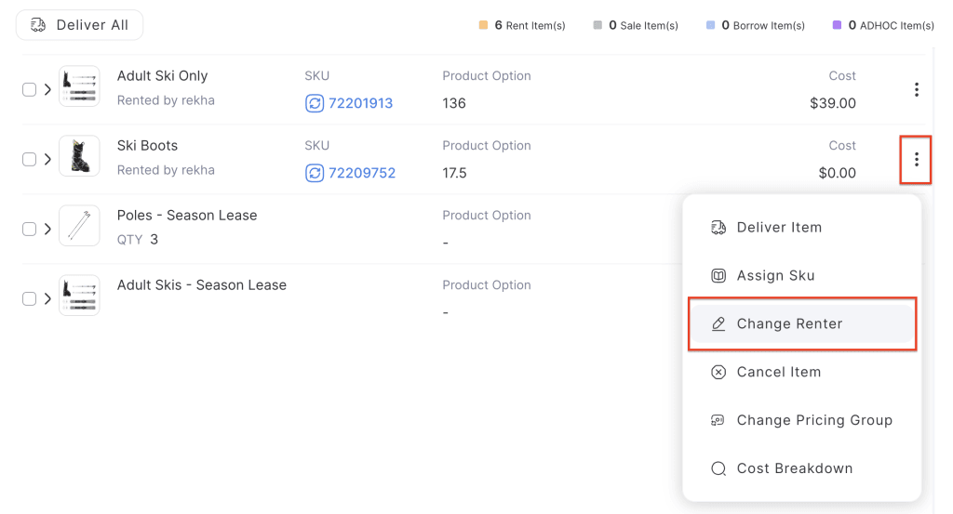Click the orange Rent Item(s) swatch
The height and width of the screenshot is (514, 953).
(x=483, y=26)
